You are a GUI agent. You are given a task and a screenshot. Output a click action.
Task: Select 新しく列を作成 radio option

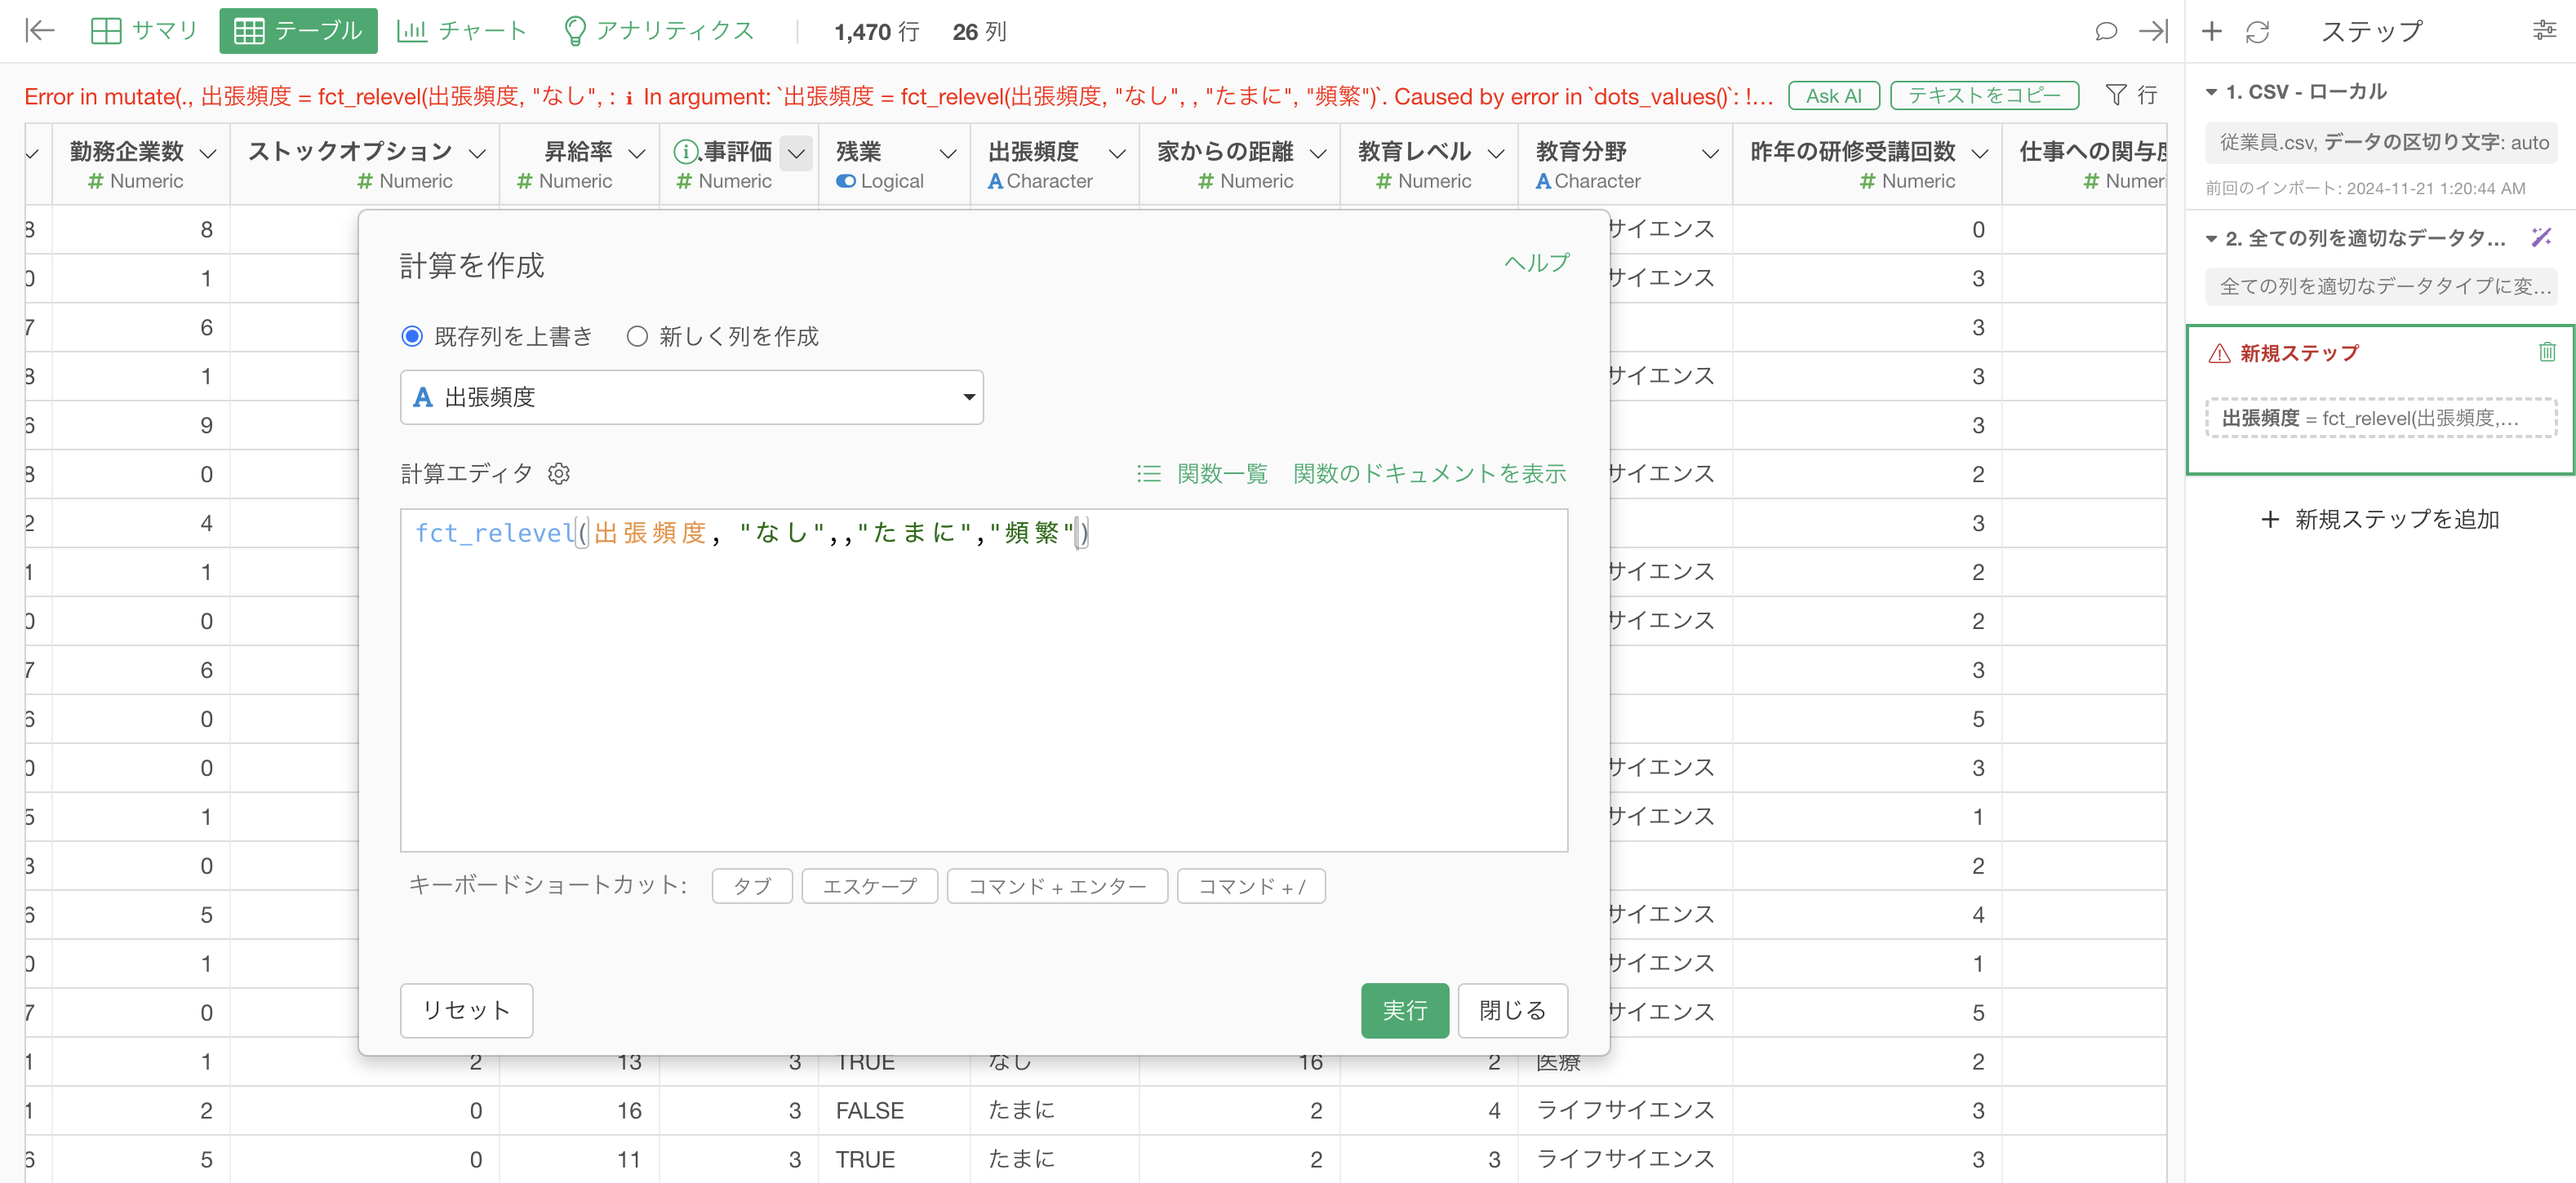tap(637, 337)
